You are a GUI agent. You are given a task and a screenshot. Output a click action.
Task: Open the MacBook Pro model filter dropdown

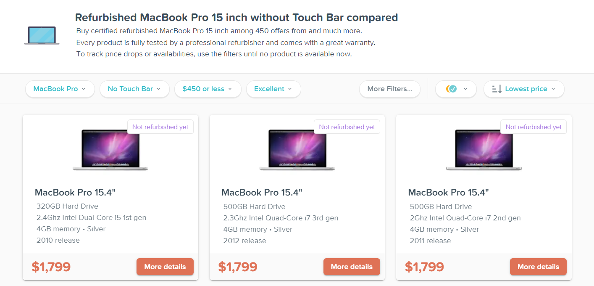(60, 89)
